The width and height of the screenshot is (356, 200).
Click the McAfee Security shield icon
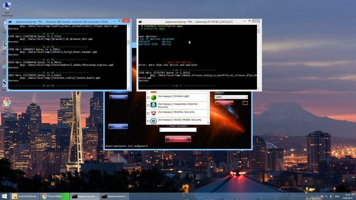tap(154, 113)
